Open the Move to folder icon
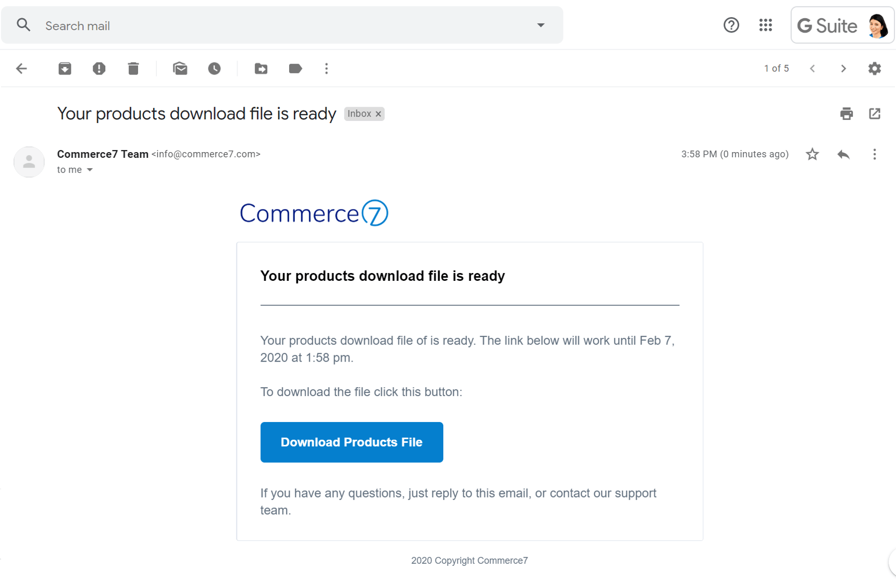Image resolution: width=896 pixels, height=584 pixels. (261, 69)
